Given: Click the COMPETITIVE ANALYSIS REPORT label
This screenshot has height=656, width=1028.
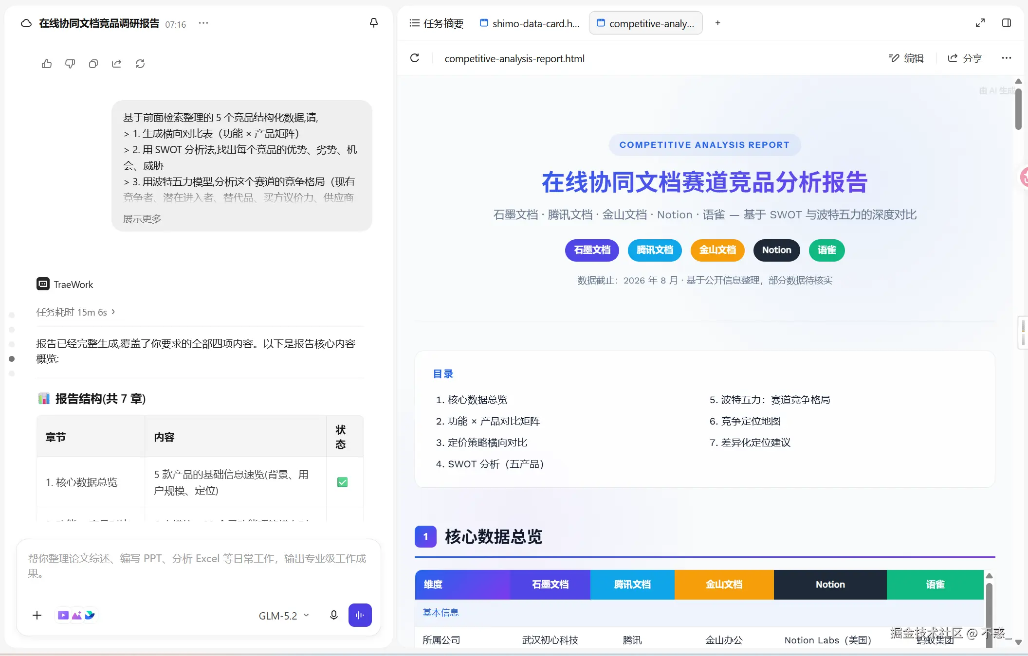Looking at the screenshot, I should 704,145.
